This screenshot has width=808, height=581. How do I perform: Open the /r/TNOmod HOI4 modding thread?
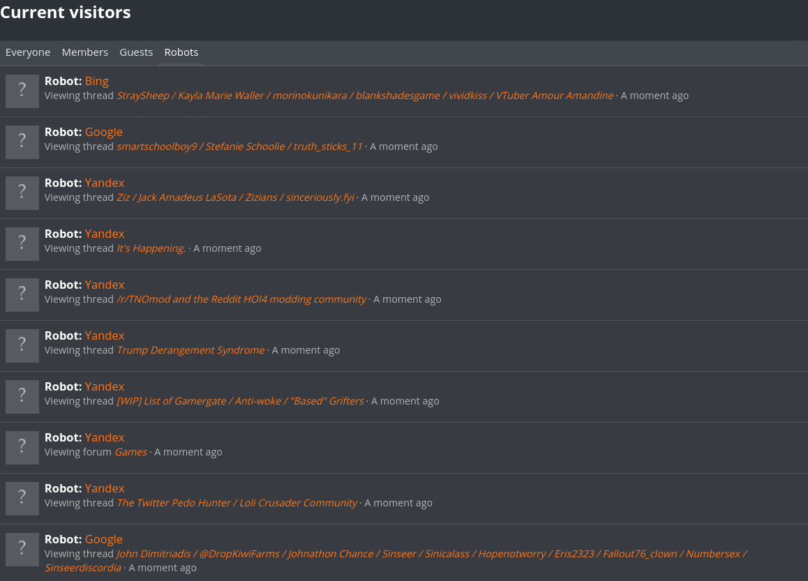[x=241, y=300]
